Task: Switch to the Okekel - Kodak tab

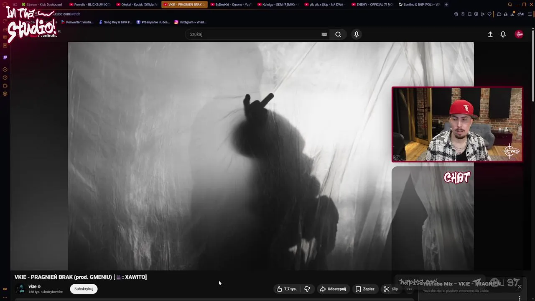Action: (137, 5)
